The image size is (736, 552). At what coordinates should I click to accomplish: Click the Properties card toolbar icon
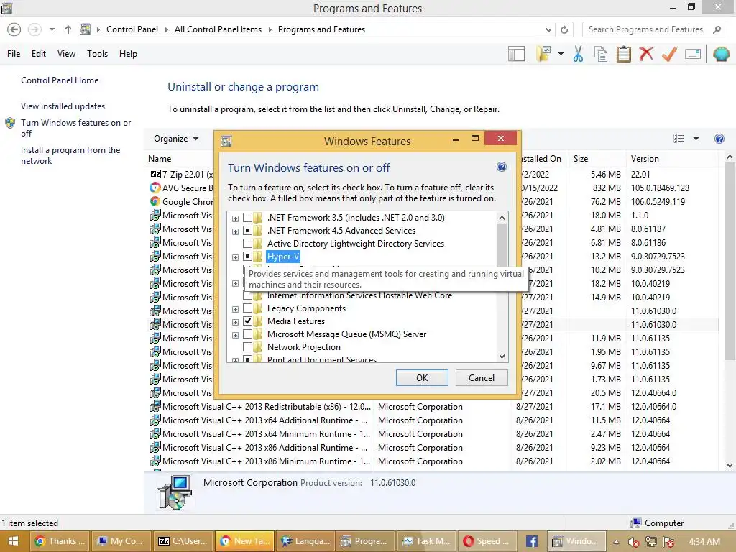693,54
